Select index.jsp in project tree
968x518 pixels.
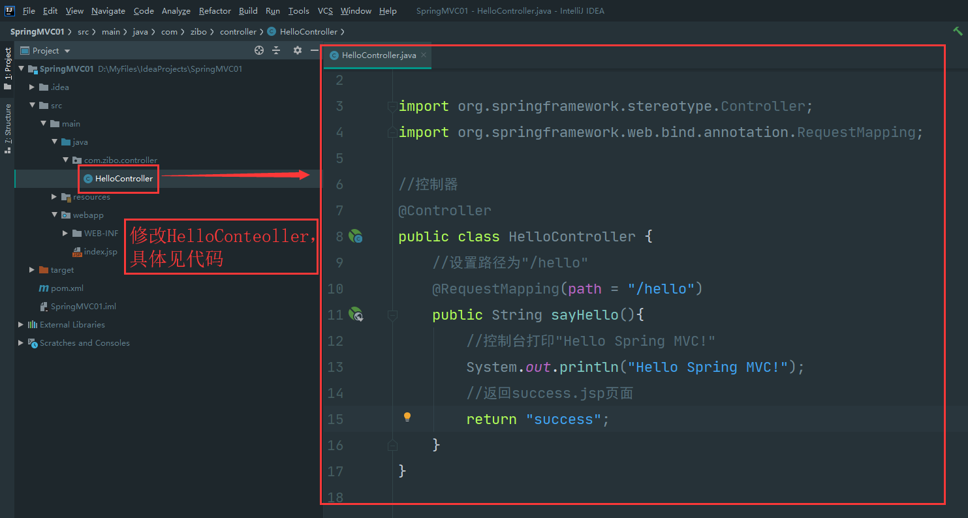point(95,251)
